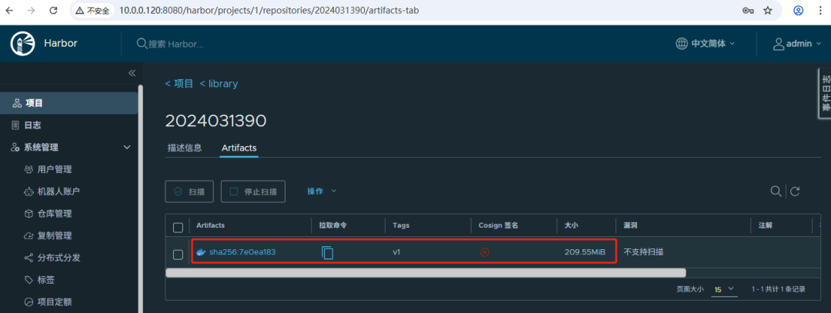Image resolution: width=831 pixels, height=313 pixels.
Task: Collapse the left sidebar navigation
Action: (132, 73)
